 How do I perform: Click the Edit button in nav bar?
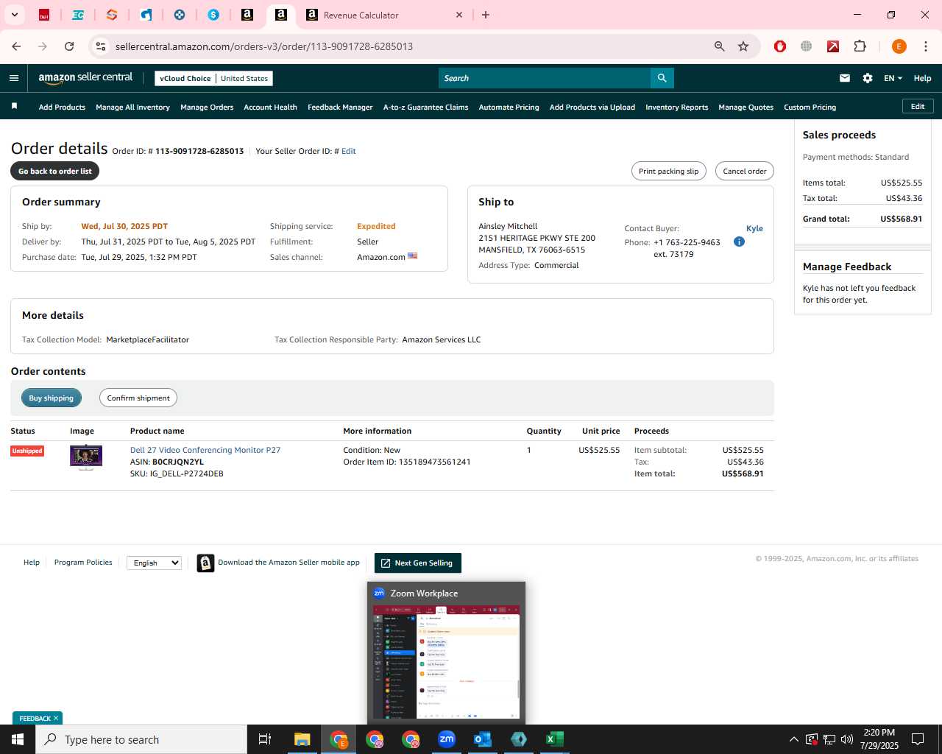pyautogui.click(x=918, y=106)
